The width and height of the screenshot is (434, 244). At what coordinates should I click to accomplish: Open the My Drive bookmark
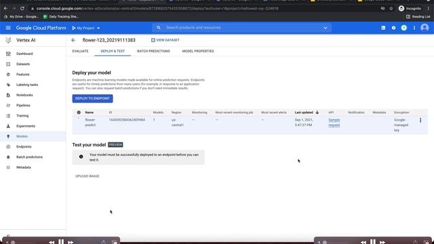[21, 16]
